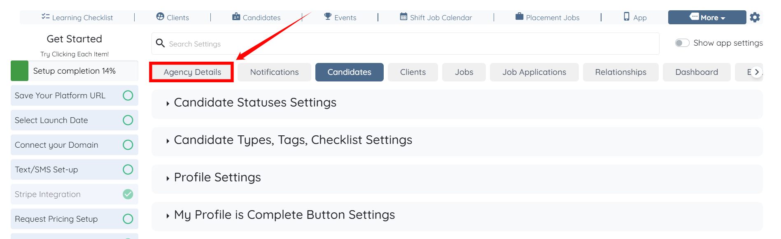Expand Candidate Statuses Settings section
The height and width of the screenshot is (239, 781).
255,103
